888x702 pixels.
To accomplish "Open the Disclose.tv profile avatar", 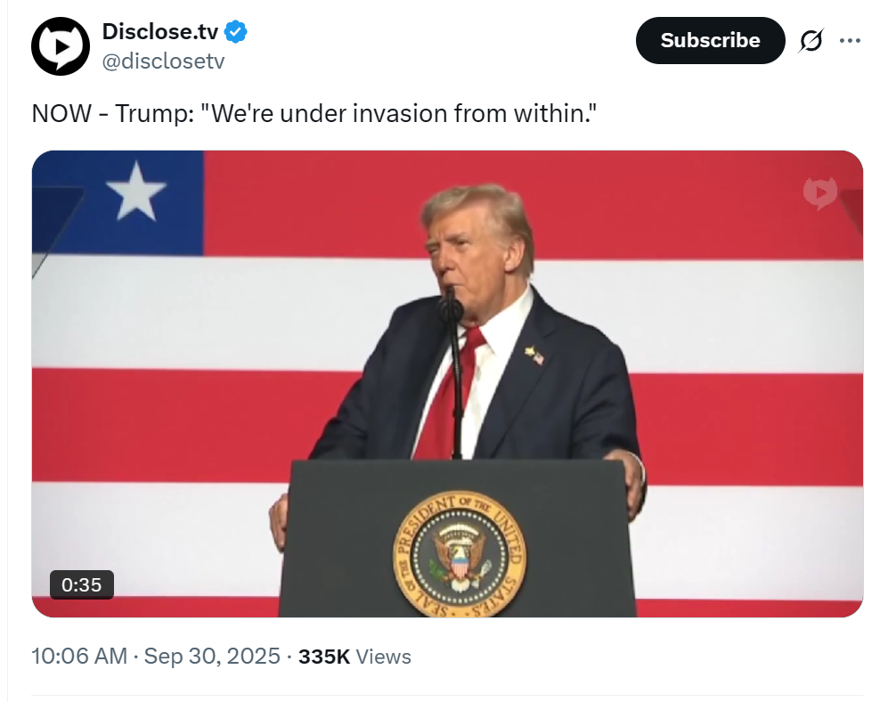I will click(60, 46).
